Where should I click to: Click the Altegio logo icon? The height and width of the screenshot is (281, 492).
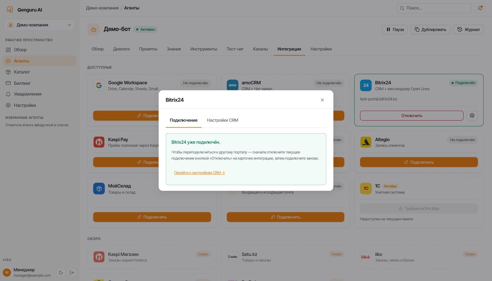tap(366, 142)
